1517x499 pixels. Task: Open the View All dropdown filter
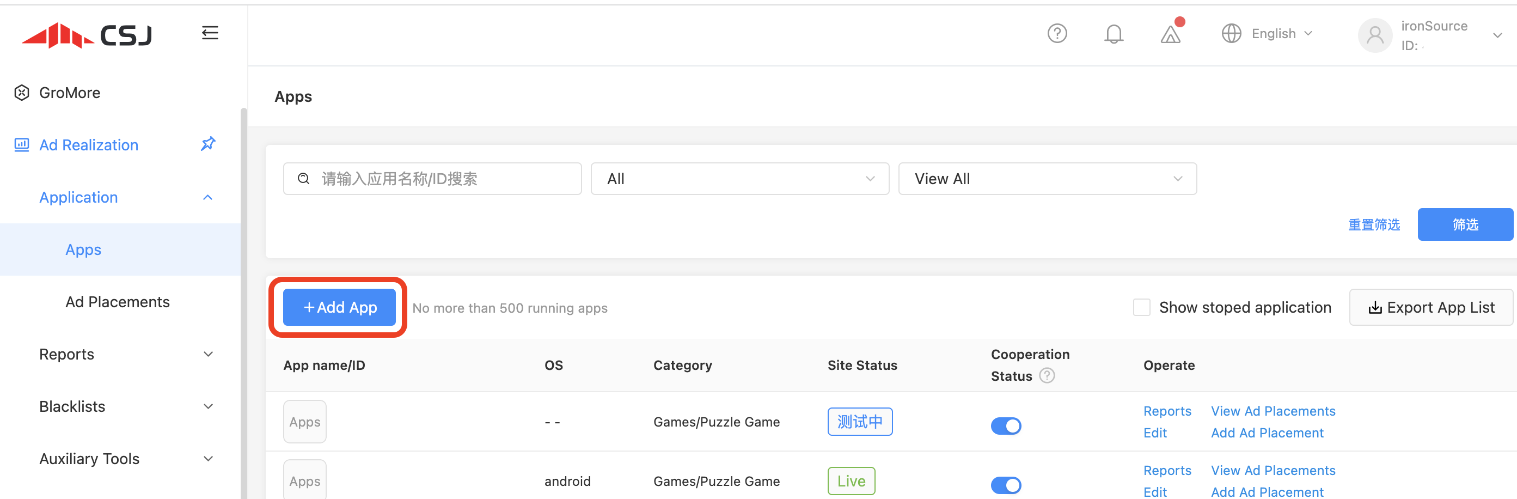click(1047, 179)
